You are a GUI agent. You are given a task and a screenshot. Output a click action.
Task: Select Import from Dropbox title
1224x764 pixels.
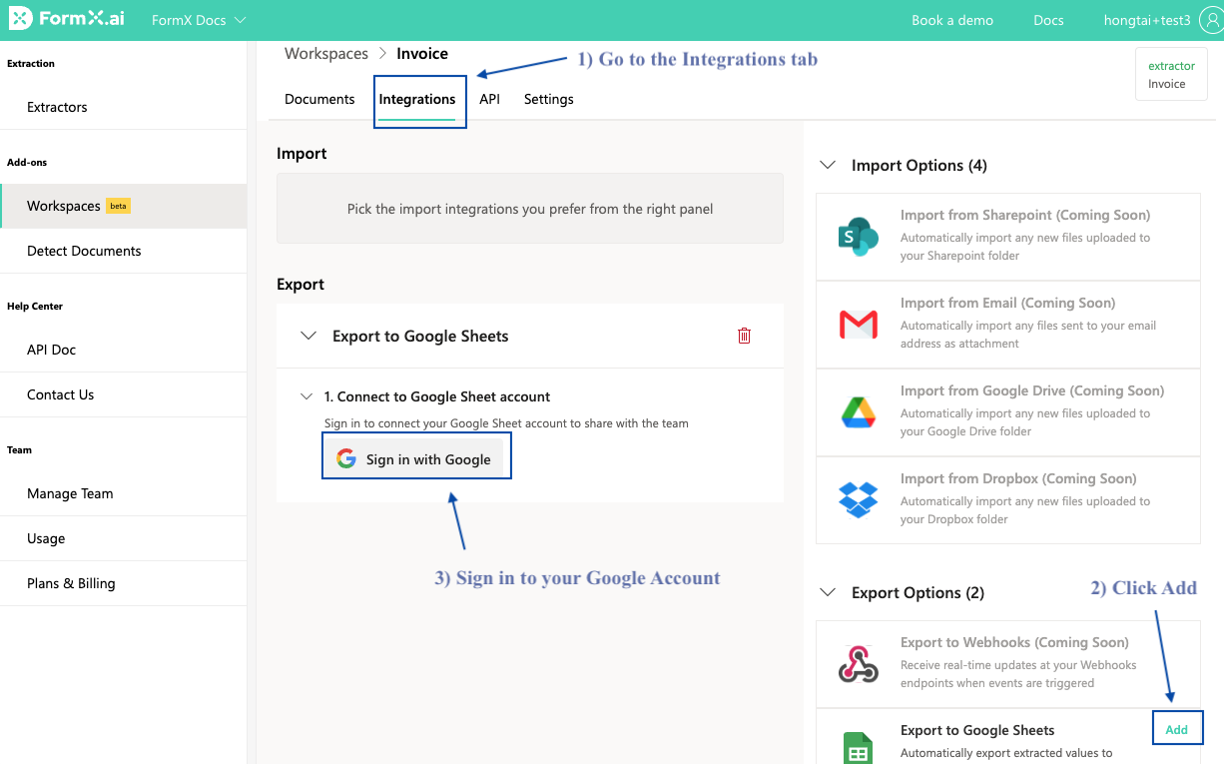(1018, 478)
